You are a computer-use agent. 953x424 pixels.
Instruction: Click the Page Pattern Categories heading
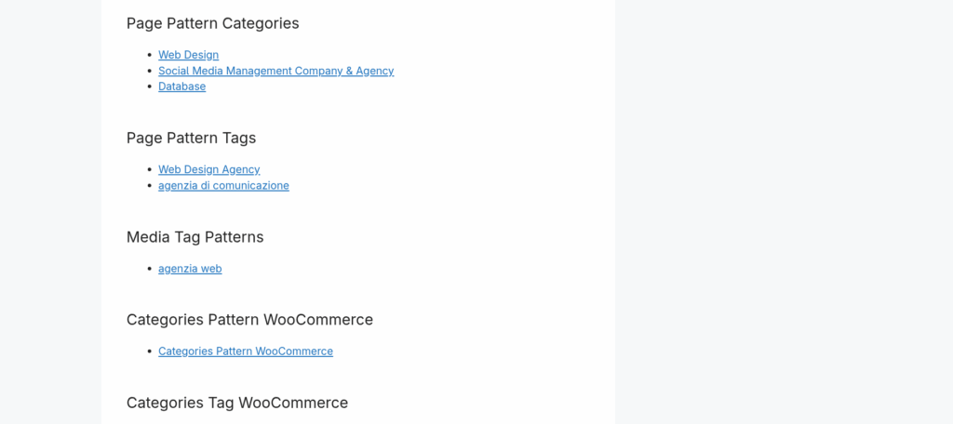[213, 23]
